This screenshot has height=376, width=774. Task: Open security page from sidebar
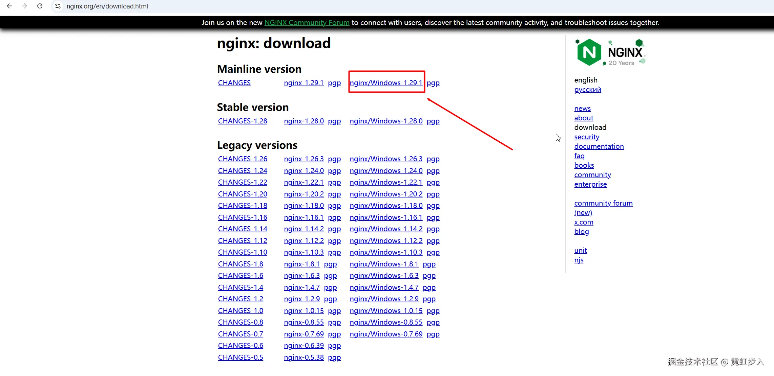pyautogui.click(x=586, y=137)
